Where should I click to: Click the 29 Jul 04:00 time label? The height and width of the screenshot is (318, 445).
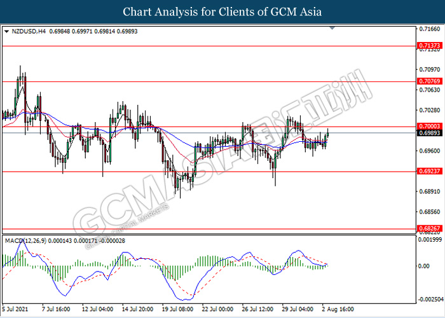pyautogui.click(x=298, y=309)
